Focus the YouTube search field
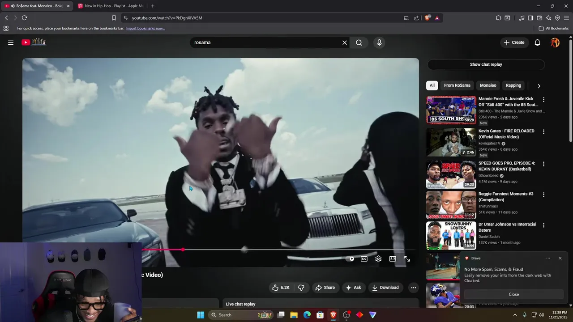This screenshot has width=573, height=322. coord(266,42)
